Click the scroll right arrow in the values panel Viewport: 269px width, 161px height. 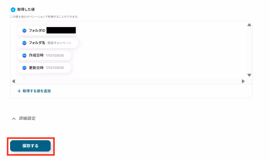[x=243, y=81]
